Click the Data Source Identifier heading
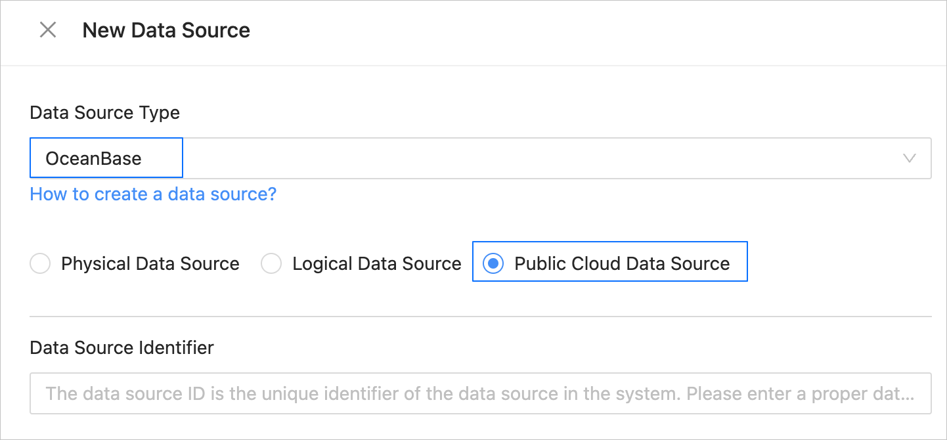Screen dimensions: 947x440 pos(121,347)
